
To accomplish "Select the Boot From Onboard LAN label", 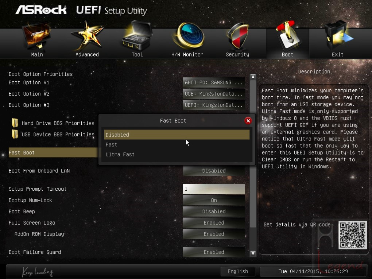I will pyautogui.click(x=39, y=171).
